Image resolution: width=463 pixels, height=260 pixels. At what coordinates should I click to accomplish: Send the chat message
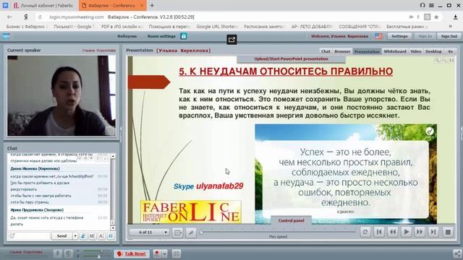click(x=61, y=236)
